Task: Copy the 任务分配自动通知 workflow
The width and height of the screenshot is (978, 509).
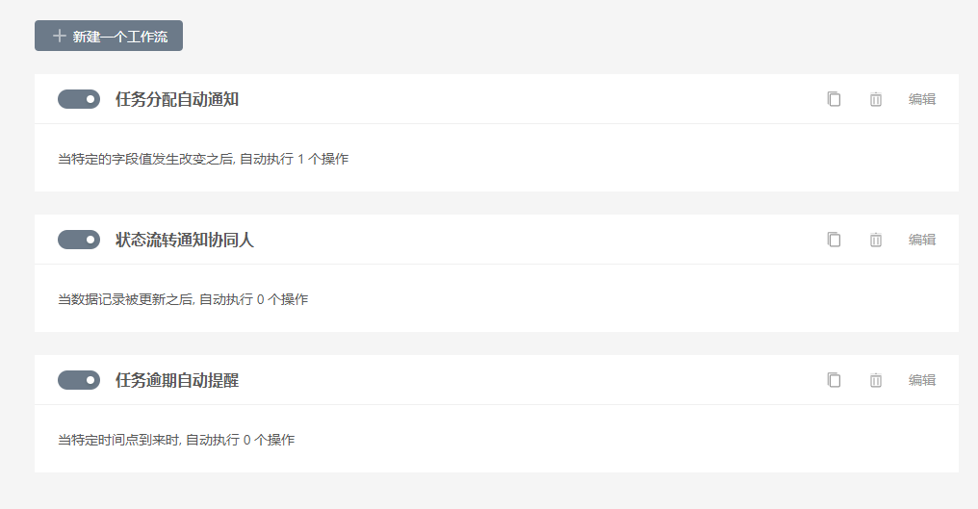Action: 834,99
